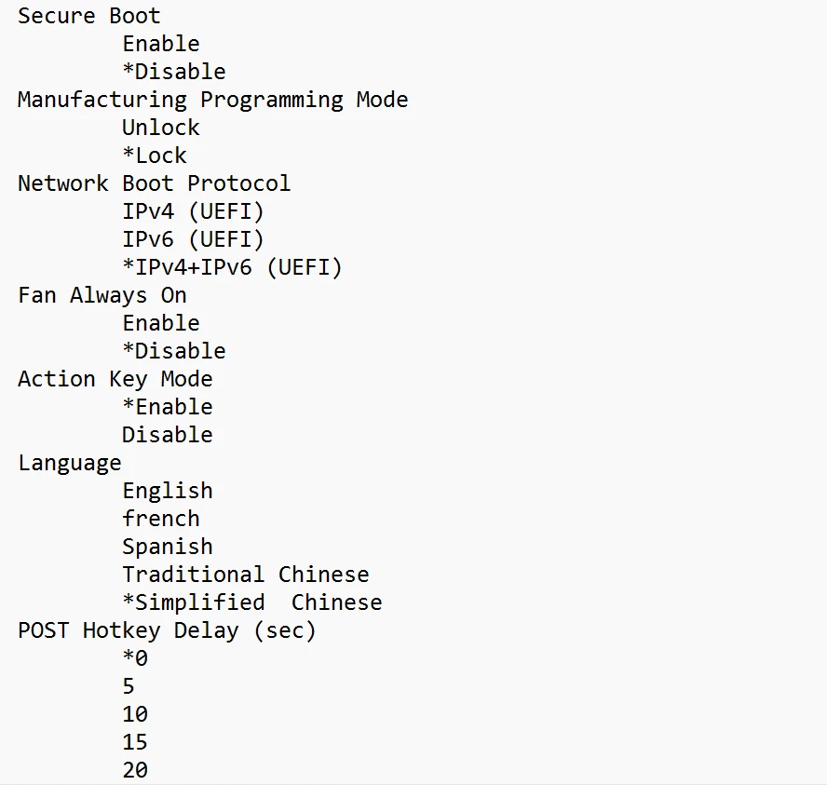The image size is (827, 785).
Task: Select Traditional Chinese language option
Action: (x=245, y=575)
